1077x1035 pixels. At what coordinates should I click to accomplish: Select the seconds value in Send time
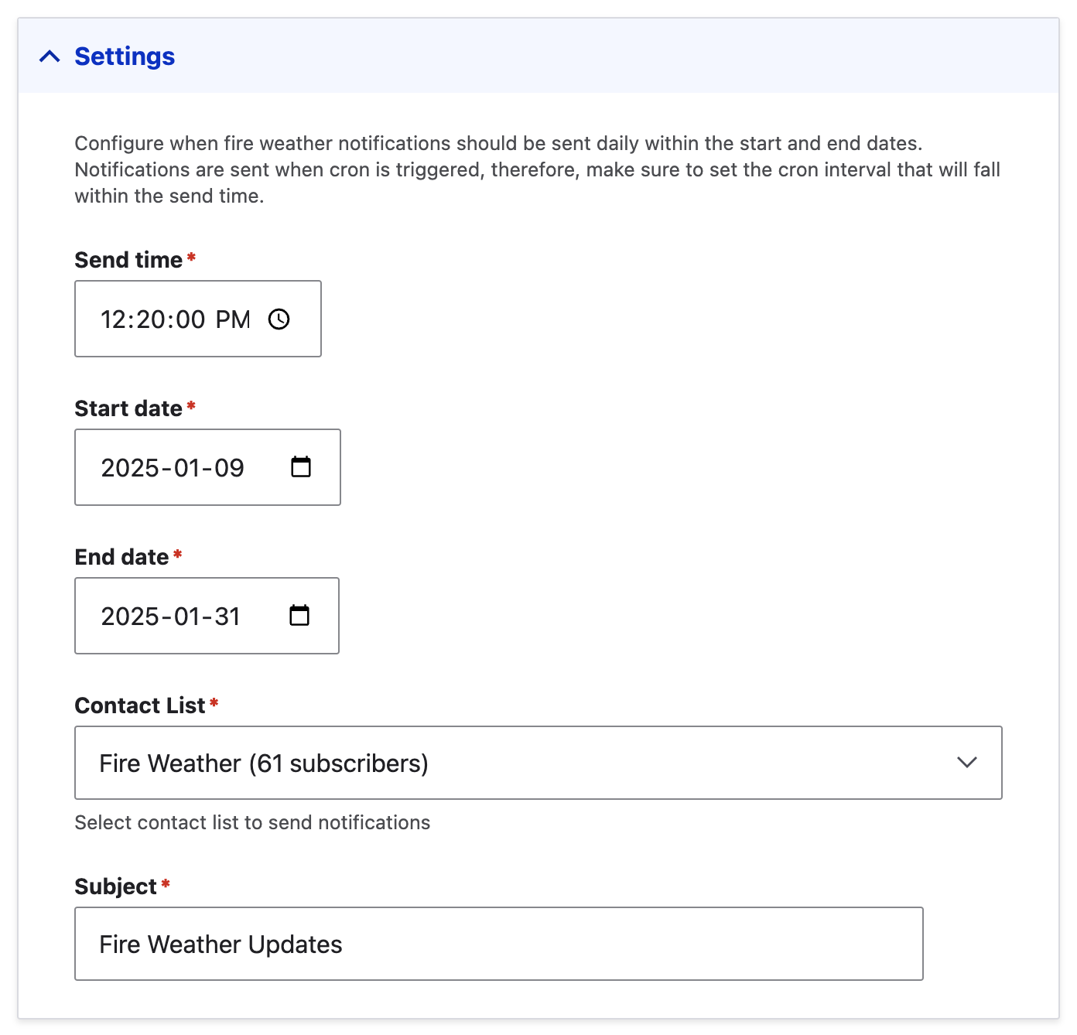click(x=188, y=319)
